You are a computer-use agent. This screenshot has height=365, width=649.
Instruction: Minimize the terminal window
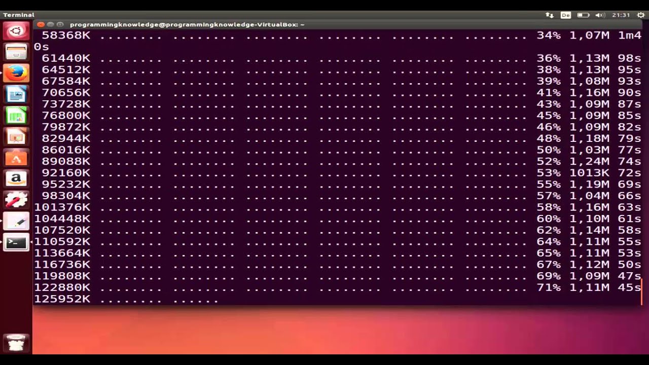coord(50,24)
